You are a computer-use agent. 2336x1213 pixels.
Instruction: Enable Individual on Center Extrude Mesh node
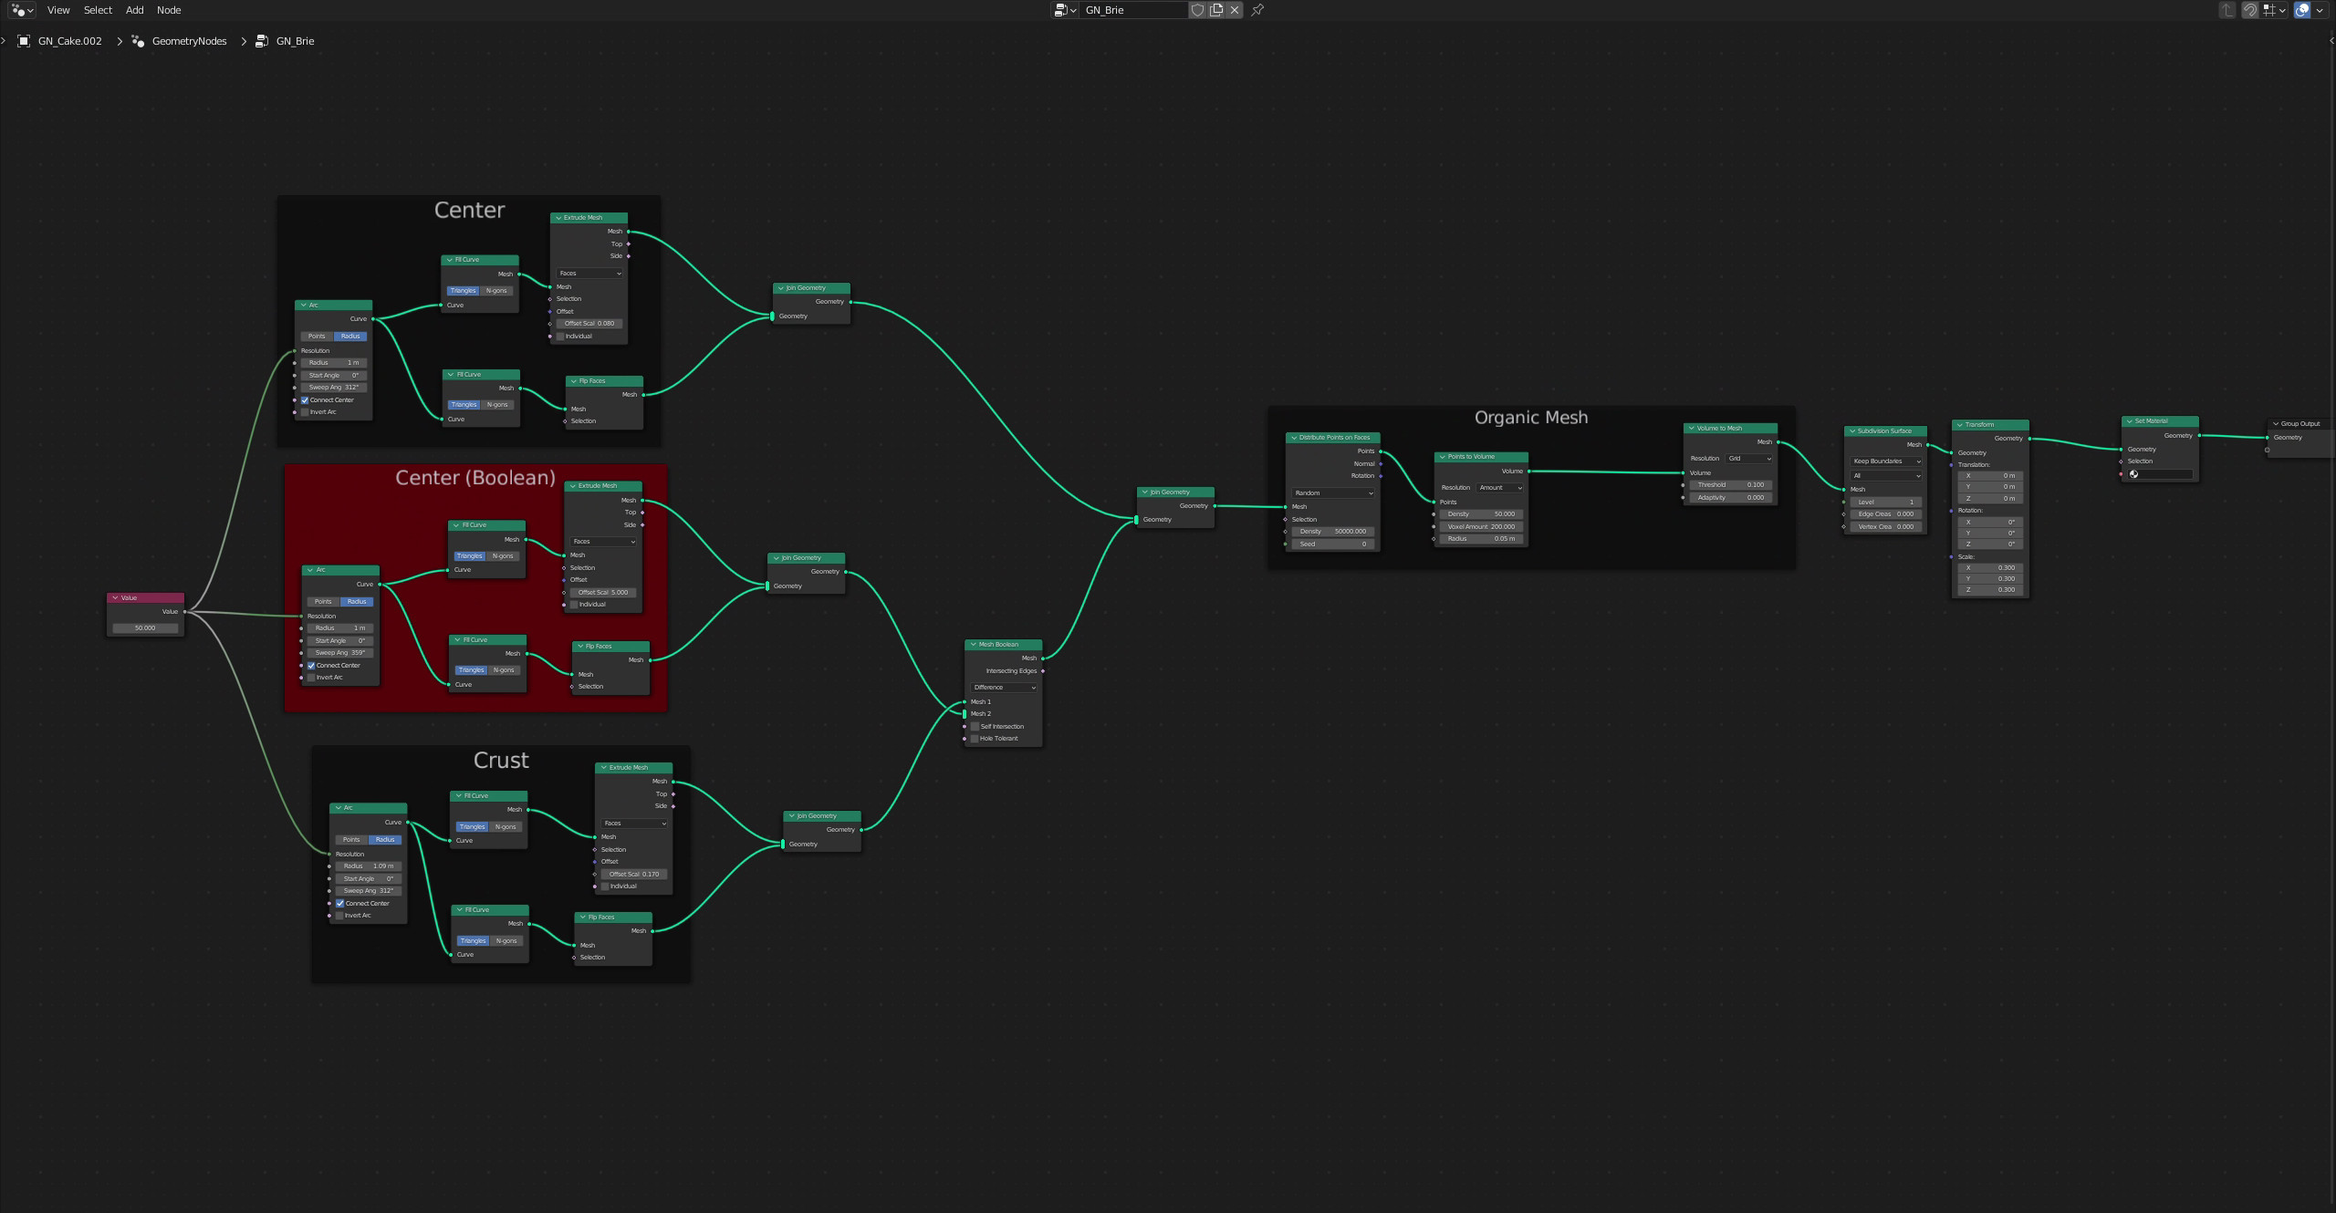click(x=560, y=336)
